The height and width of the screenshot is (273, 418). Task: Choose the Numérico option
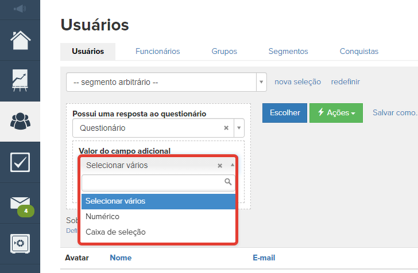[102, 217]
